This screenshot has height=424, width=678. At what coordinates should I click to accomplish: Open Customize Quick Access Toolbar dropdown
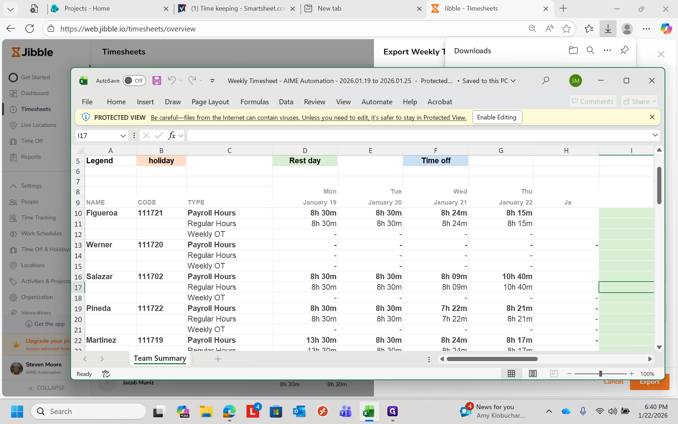coord(212,81)
